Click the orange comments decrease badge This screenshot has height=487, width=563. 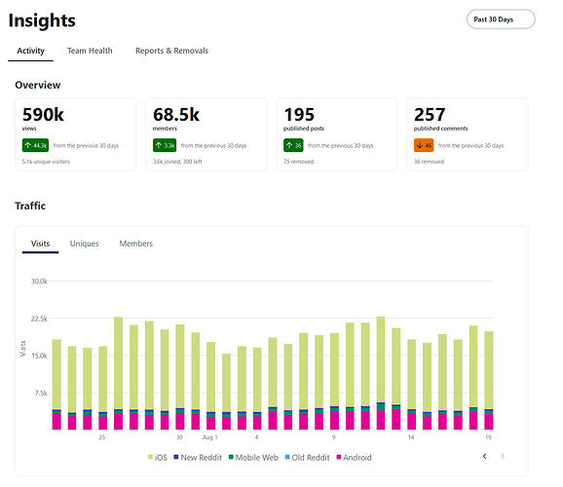(424, 145)
